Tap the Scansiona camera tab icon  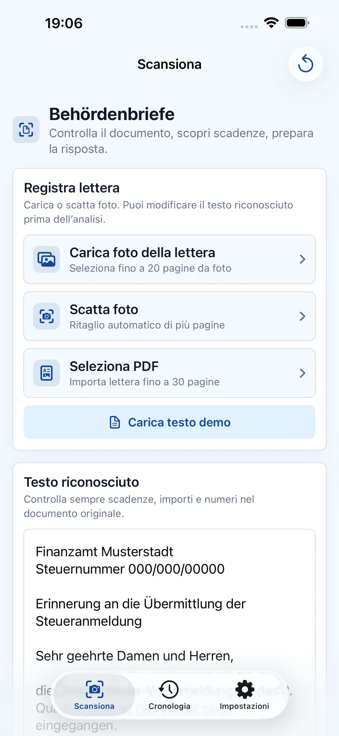click(x=95, y=689)
